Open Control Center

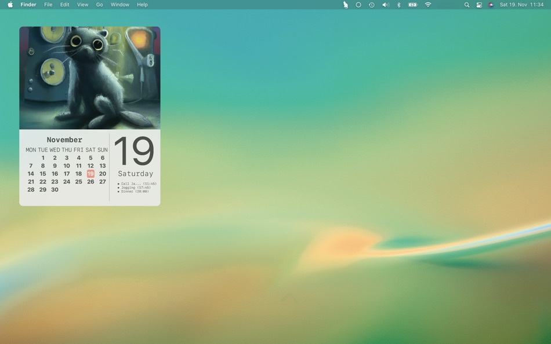click(479, 5)
